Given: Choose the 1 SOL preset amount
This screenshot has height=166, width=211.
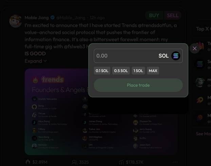Looking at the screenshot, I should point(138,70).
